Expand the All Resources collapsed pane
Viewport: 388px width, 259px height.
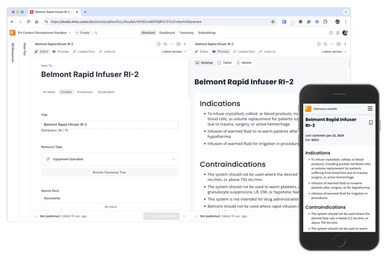pyautogui.click(x=13, y=52)
